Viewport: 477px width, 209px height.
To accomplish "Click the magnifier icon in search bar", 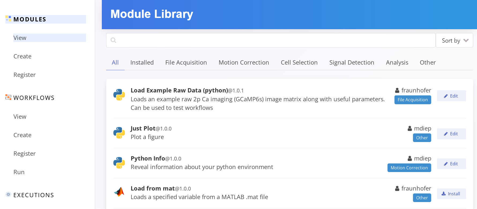I will pyautogui.click(x=113, y=40).
